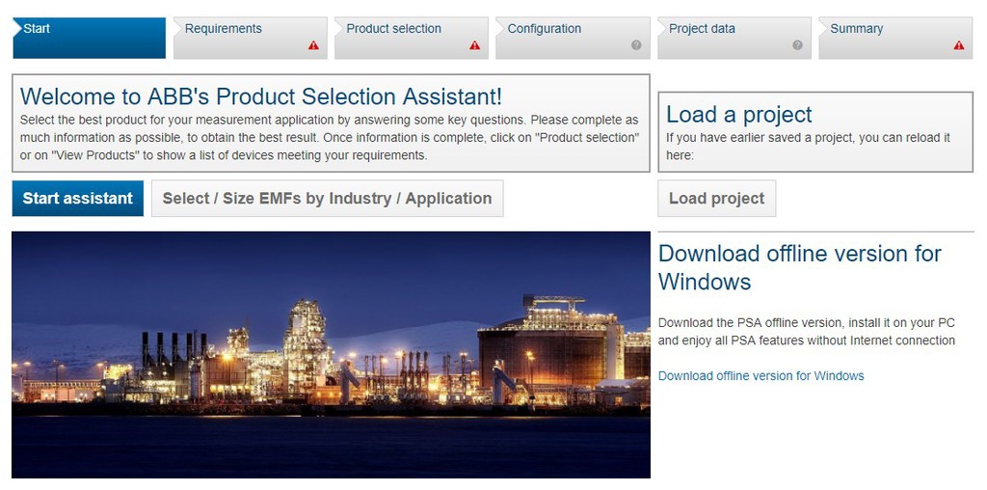Click the Load a project heading
The height and width of the screenshot is (490, 987).
pos(739,115)
